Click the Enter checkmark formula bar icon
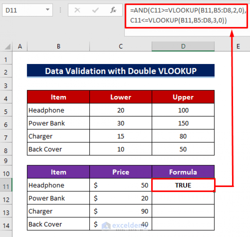This screenshot has height=237, width=250. [x=96, y=10]
